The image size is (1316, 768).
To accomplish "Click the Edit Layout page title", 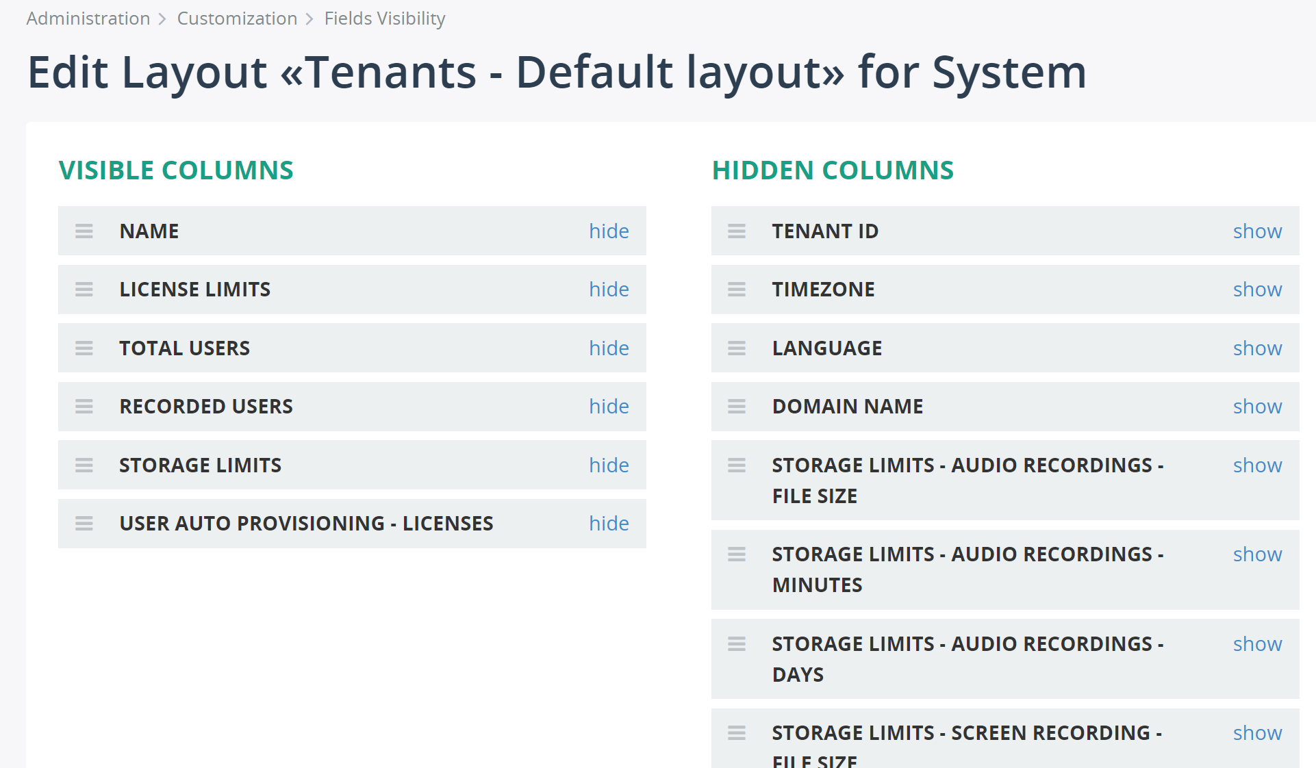I will 557,73.
